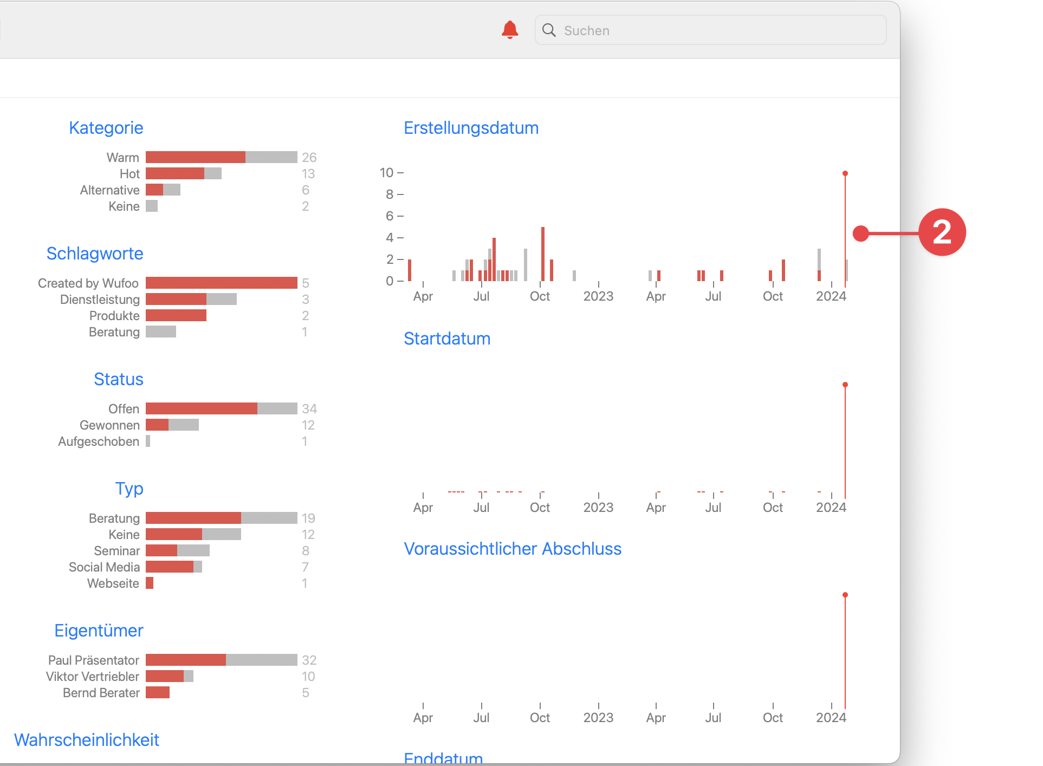Open the Kategorie section heading
Viewport: 1043px width, 766px height.
pos(106,128)
